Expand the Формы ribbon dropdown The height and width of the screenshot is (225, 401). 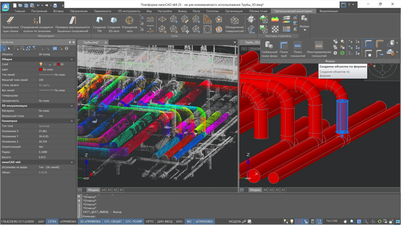tap(305, 30)
